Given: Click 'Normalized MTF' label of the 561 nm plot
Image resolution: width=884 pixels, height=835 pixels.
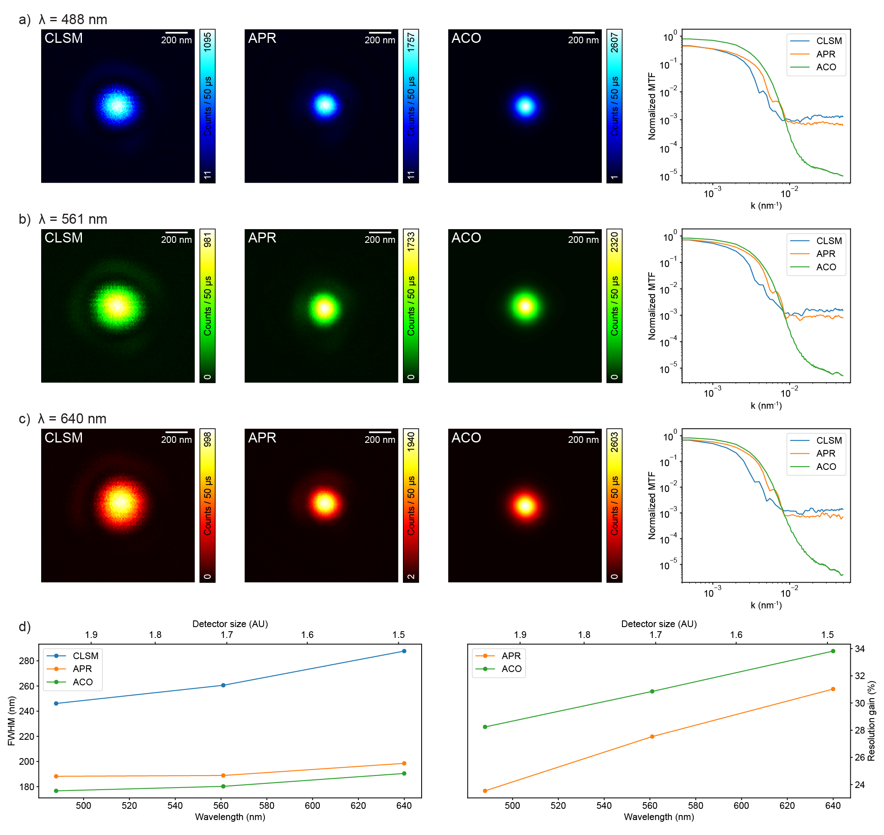Looking at the screenshot, I should (652, 306).
